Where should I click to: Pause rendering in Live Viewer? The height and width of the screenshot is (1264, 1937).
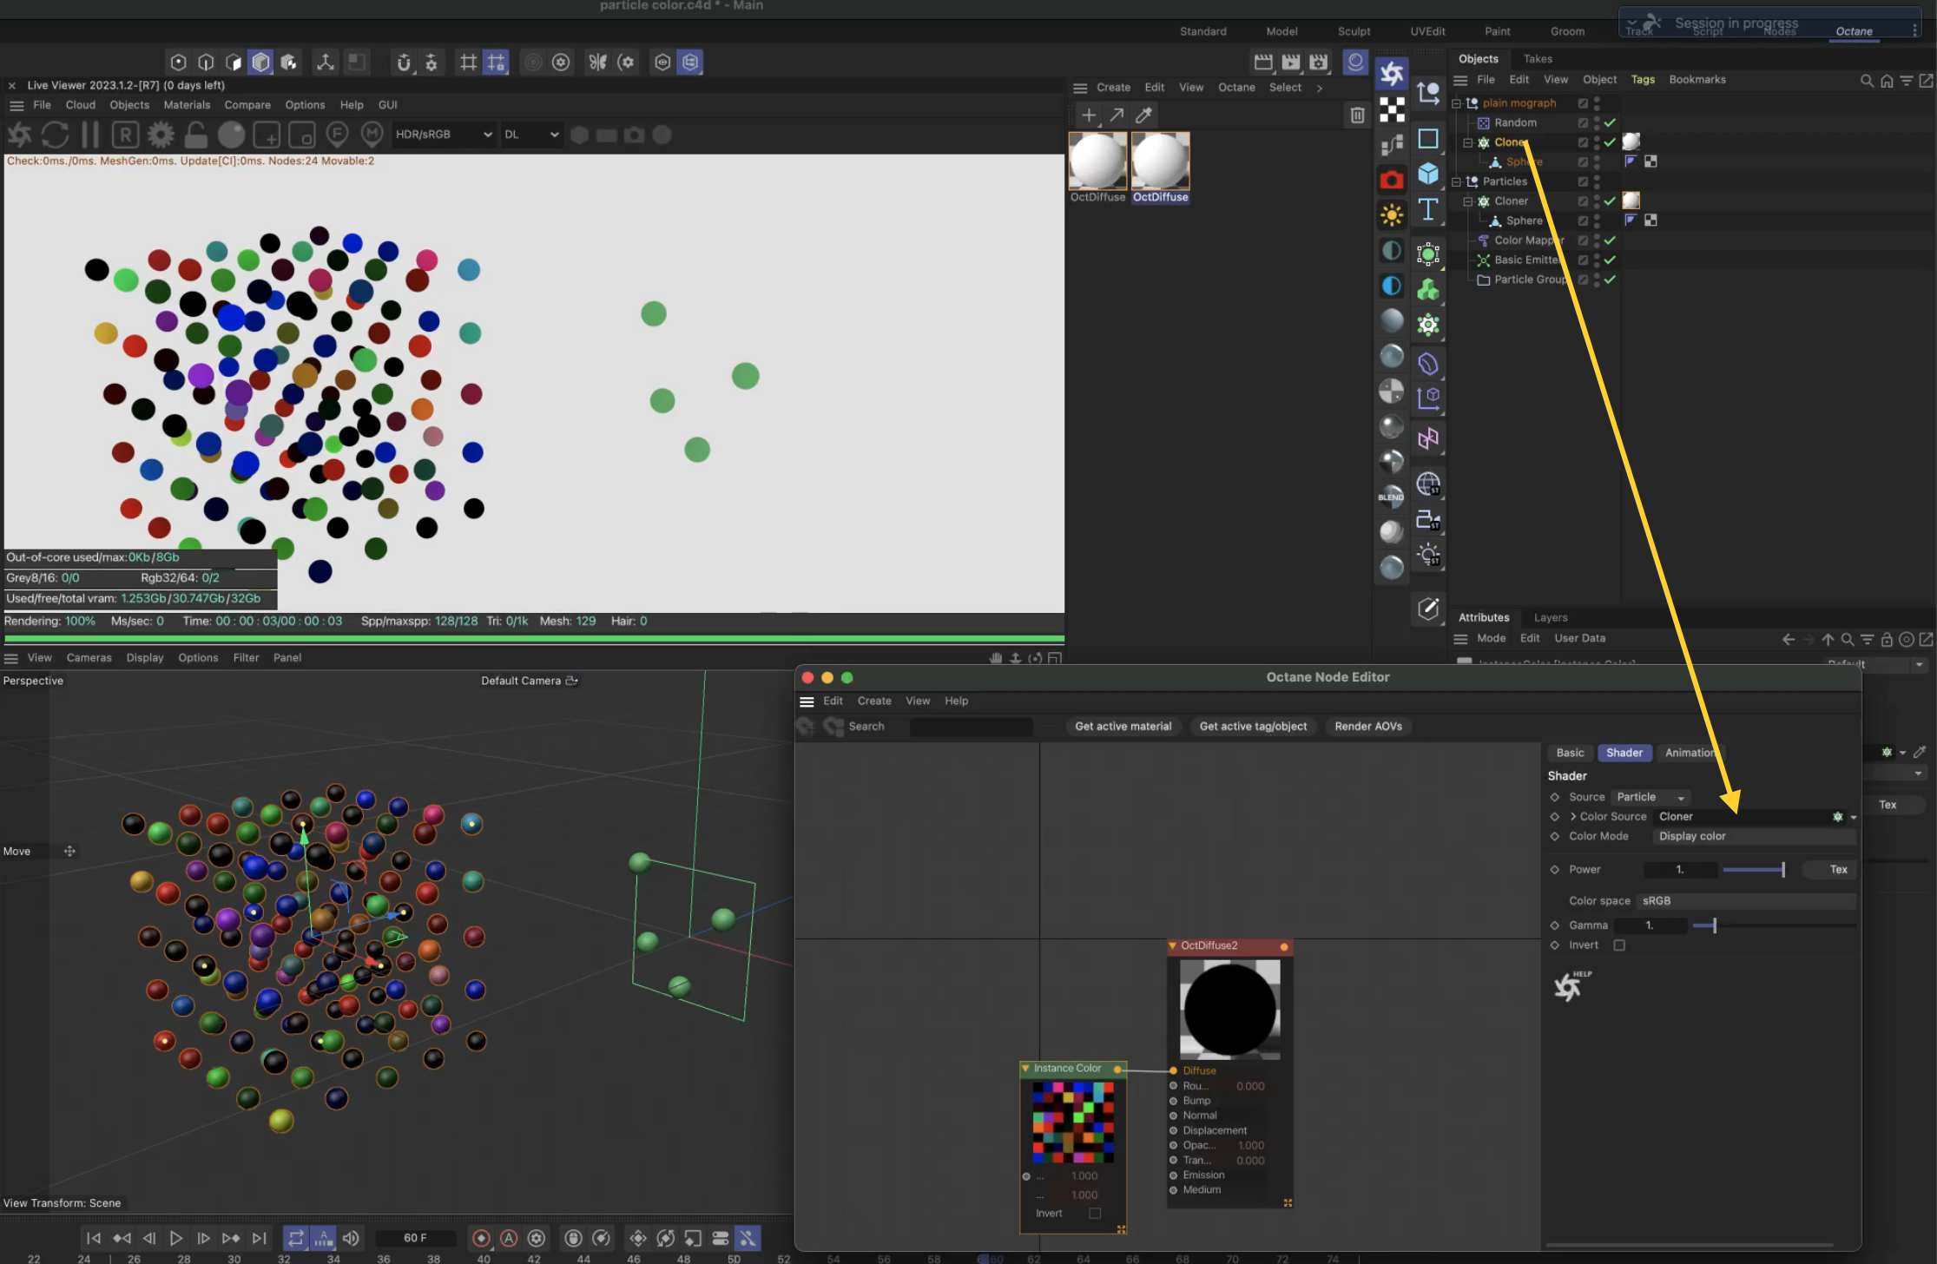coord(90,135)
